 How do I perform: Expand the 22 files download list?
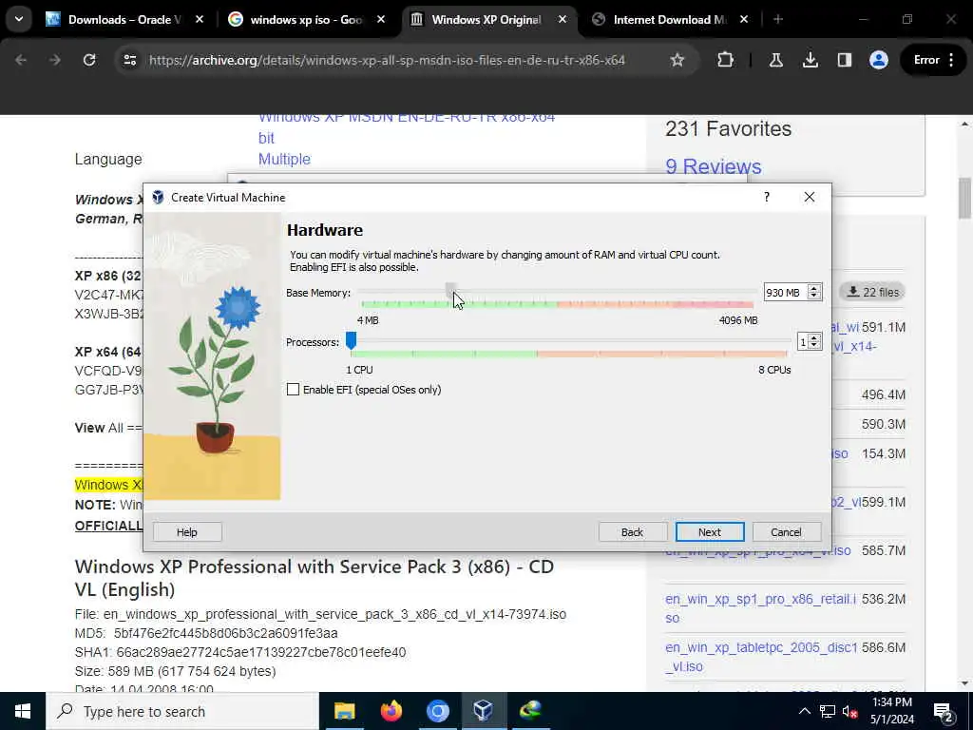872,292
